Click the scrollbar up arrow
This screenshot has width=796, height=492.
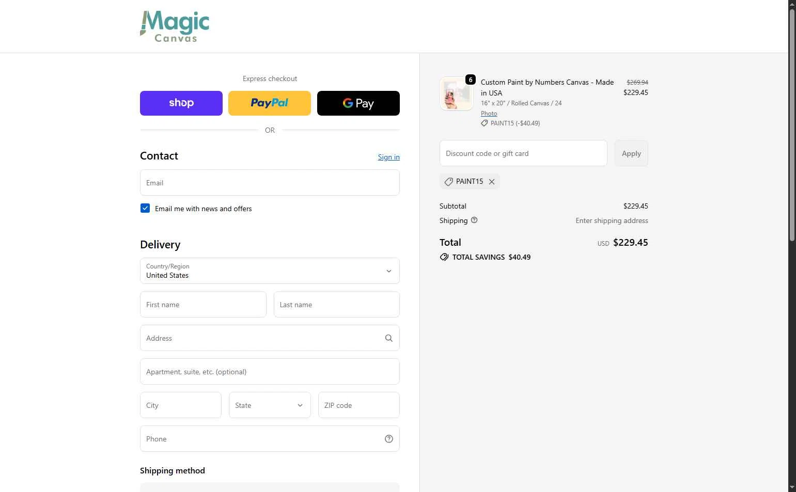coord(792,4)
